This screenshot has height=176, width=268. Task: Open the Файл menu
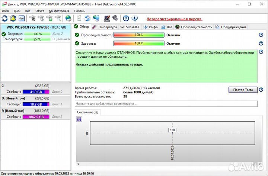[5, 11]
